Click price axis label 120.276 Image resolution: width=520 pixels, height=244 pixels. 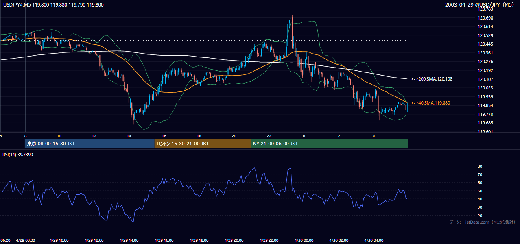click(486, 61)
